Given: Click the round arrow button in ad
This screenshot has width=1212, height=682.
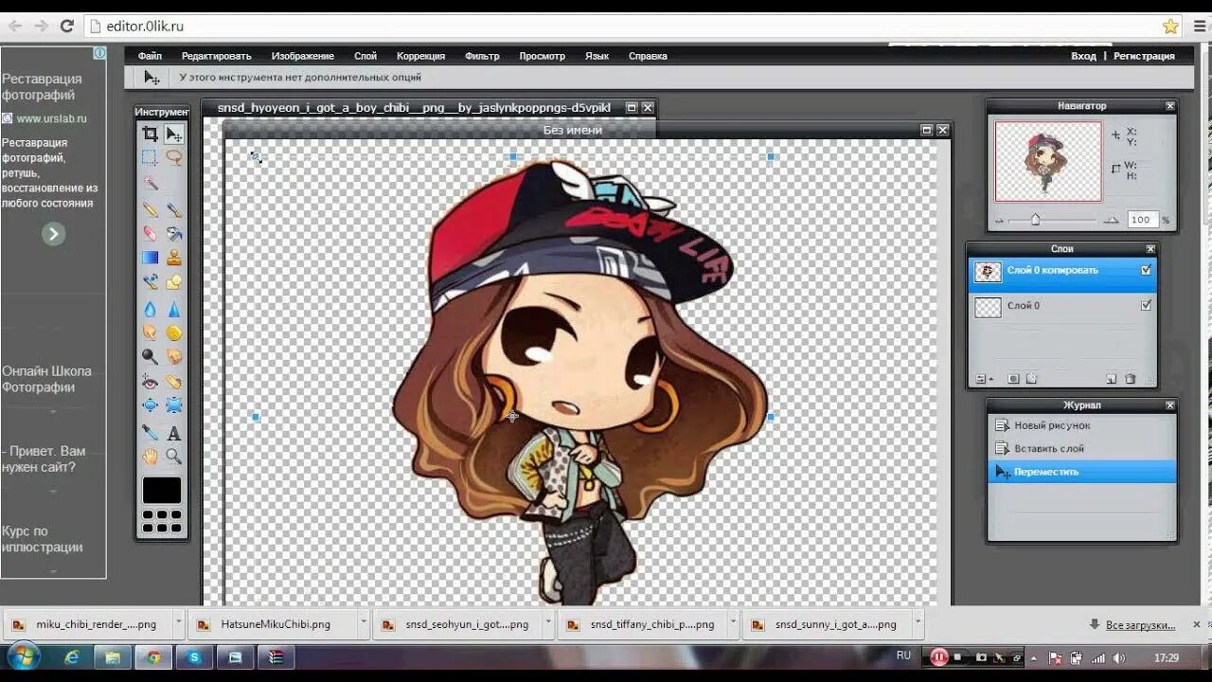Looking at the screenshot, I should click(x=53, y=234).
